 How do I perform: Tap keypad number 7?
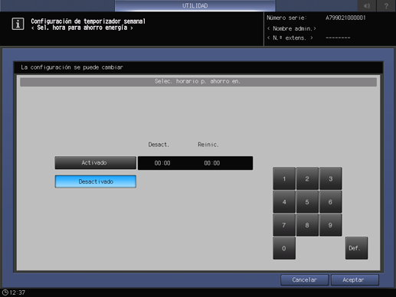(x=284, y=225)
